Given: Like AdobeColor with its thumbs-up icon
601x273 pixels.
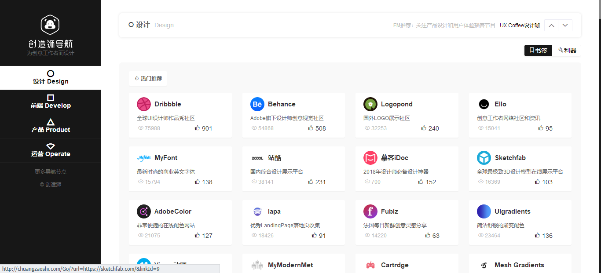Looking at the screenshot, I should pyautogui.click(x=197, y=235).
